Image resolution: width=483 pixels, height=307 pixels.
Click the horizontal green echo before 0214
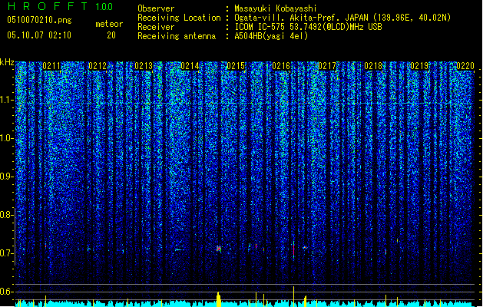click(179, 249)
